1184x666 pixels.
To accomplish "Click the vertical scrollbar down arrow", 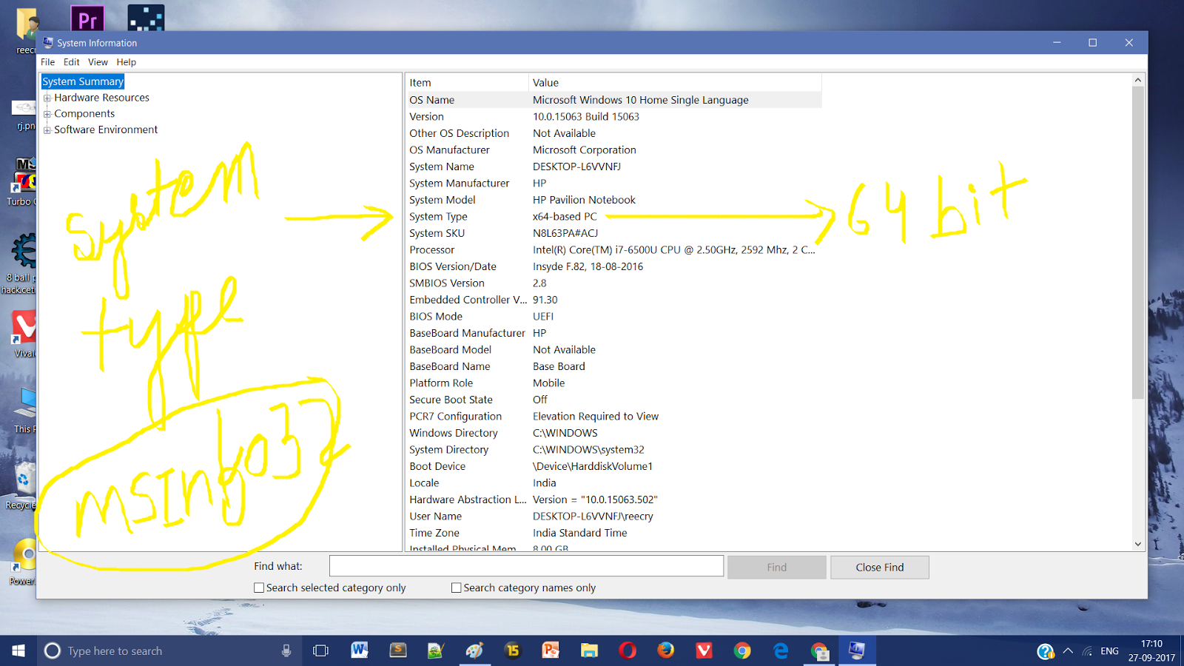I will [x=1138, y=544].
